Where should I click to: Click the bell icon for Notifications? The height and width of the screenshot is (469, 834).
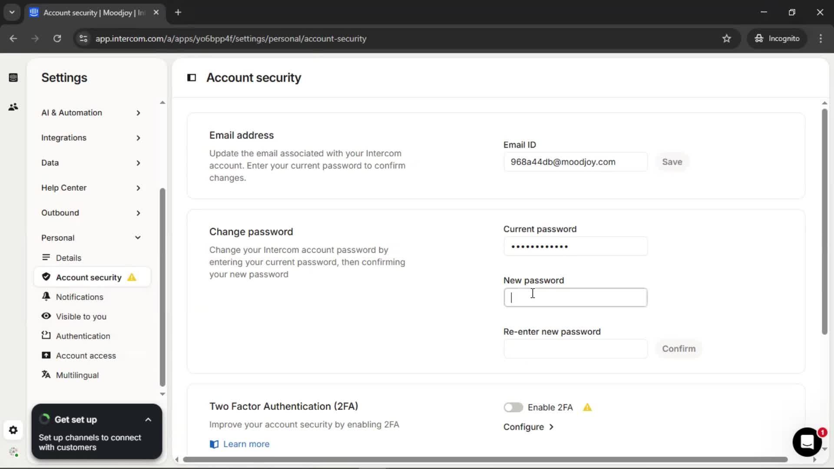46,297
